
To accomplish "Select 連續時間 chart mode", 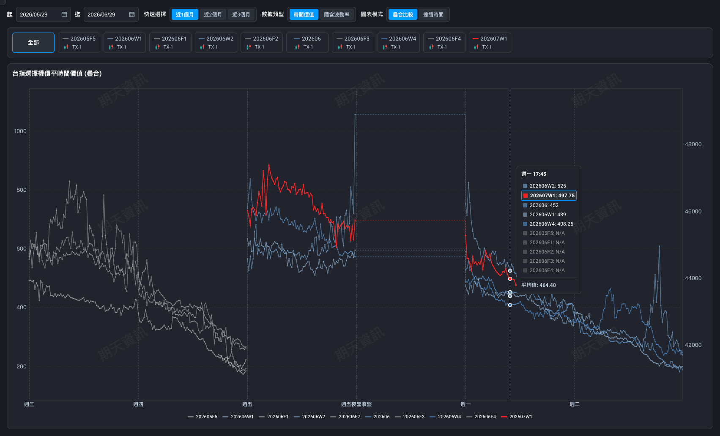I will pyautogui.click(x=433, y=14).
